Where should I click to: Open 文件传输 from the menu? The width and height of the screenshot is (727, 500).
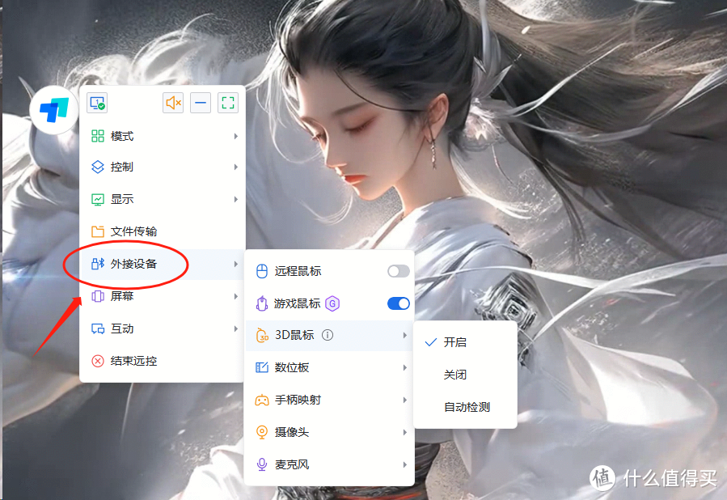[163, 231]
